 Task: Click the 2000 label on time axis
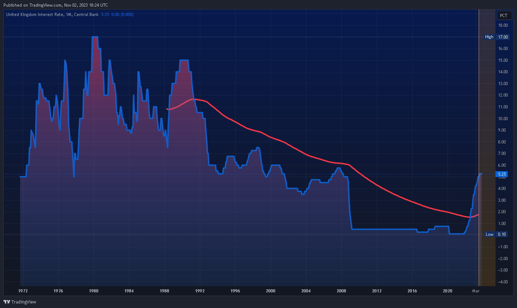point(271,291)
